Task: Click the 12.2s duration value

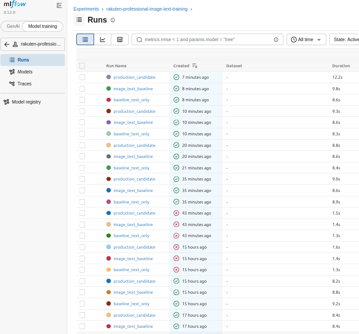Action: pos(337,77)
